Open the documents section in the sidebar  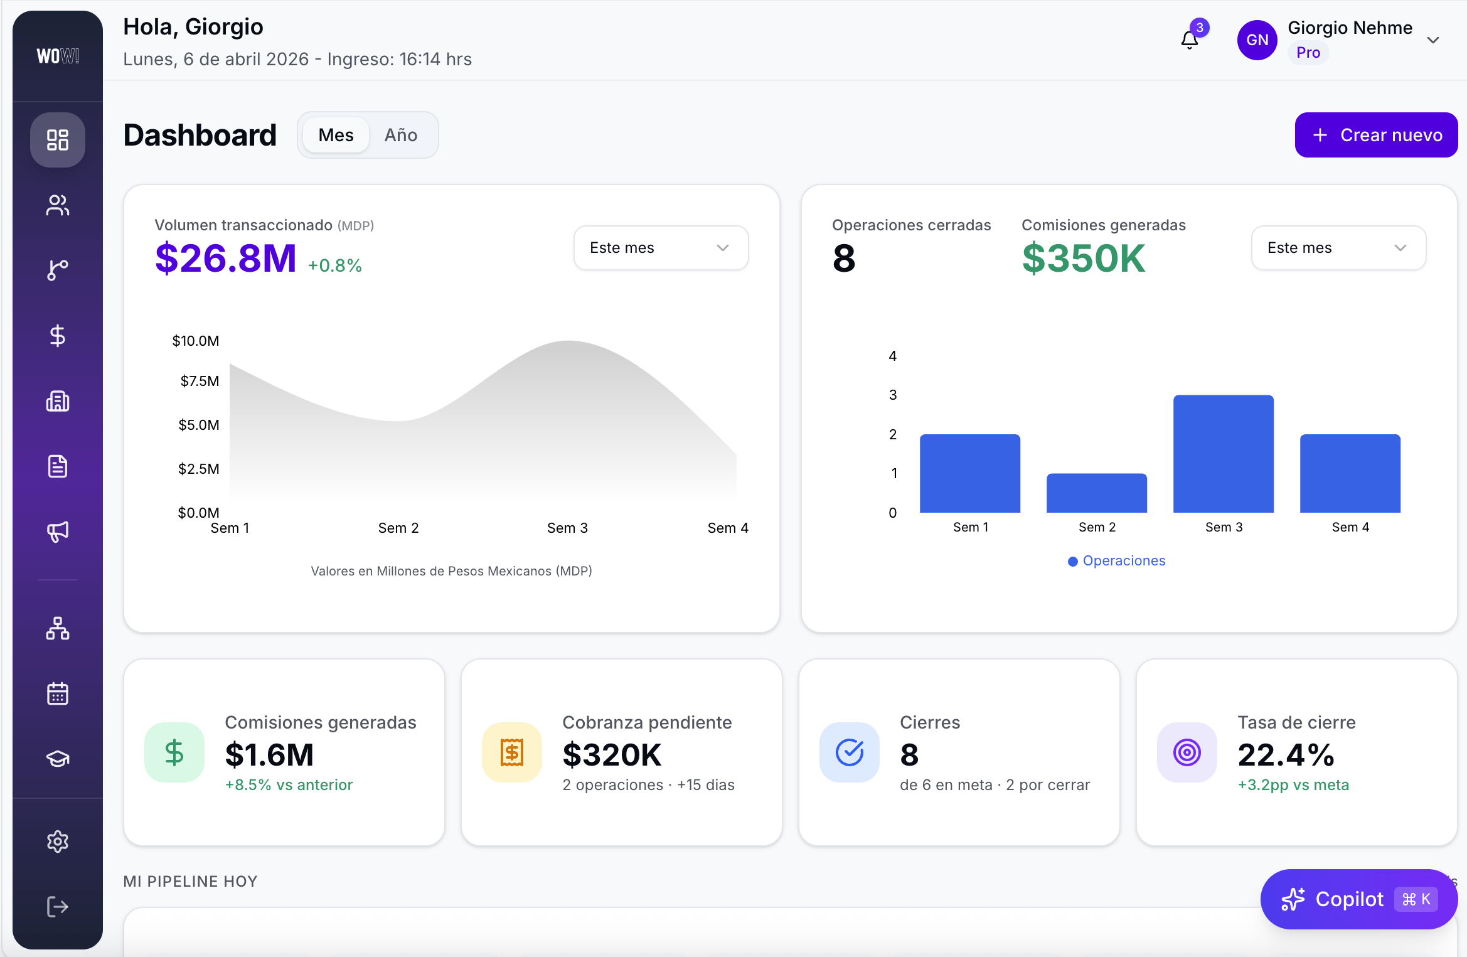click(x=58, y=466)
